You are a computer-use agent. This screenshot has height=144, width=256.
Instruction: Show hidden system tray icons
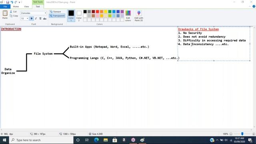click(x=217, y=140)
